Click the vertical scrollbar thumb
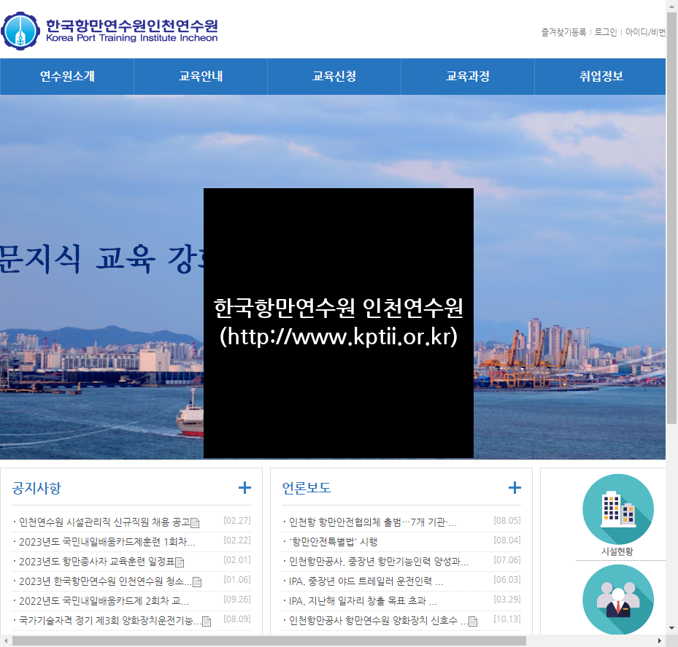The width and height of the screenshot is (678, 647). pos(671,218)
